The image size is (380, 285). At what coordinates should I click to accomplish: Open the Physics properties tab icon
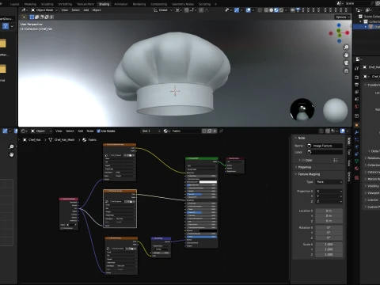[356, 146]
